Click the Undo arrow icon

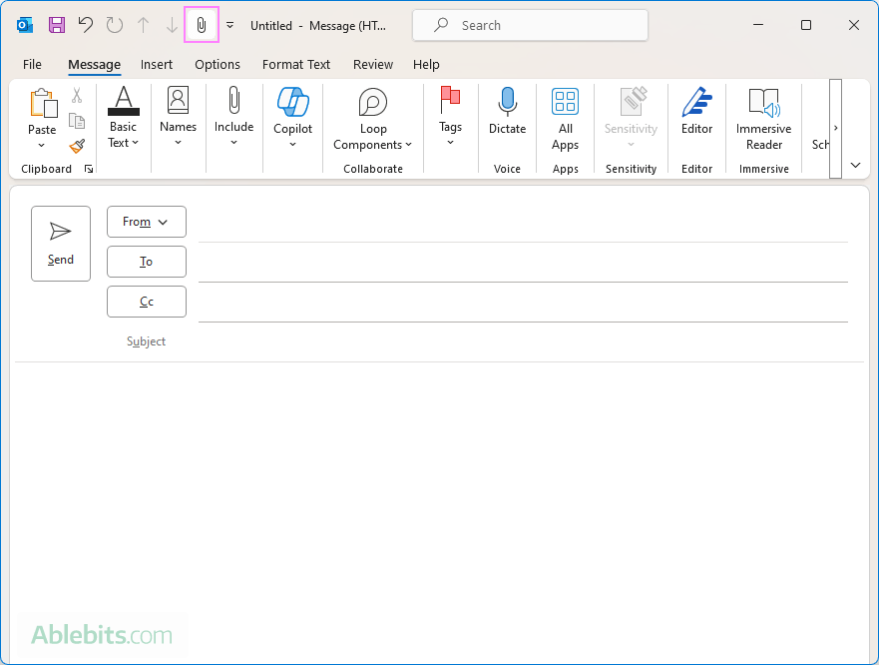pyautogui.click(x=86, y=25)
